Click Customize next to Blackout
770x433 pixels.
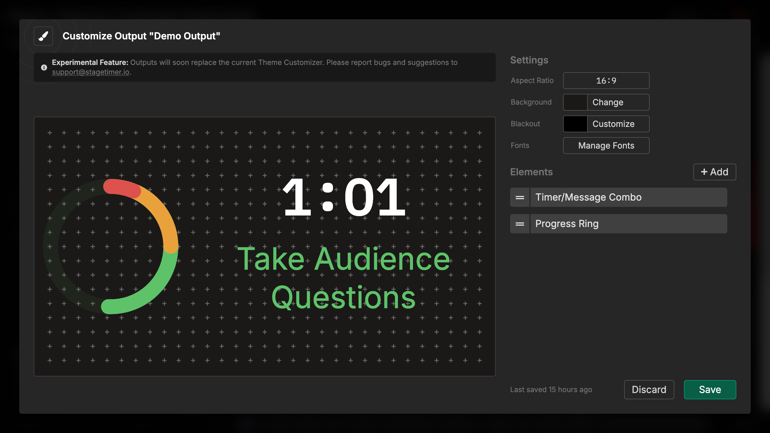[x=613, y=124]
